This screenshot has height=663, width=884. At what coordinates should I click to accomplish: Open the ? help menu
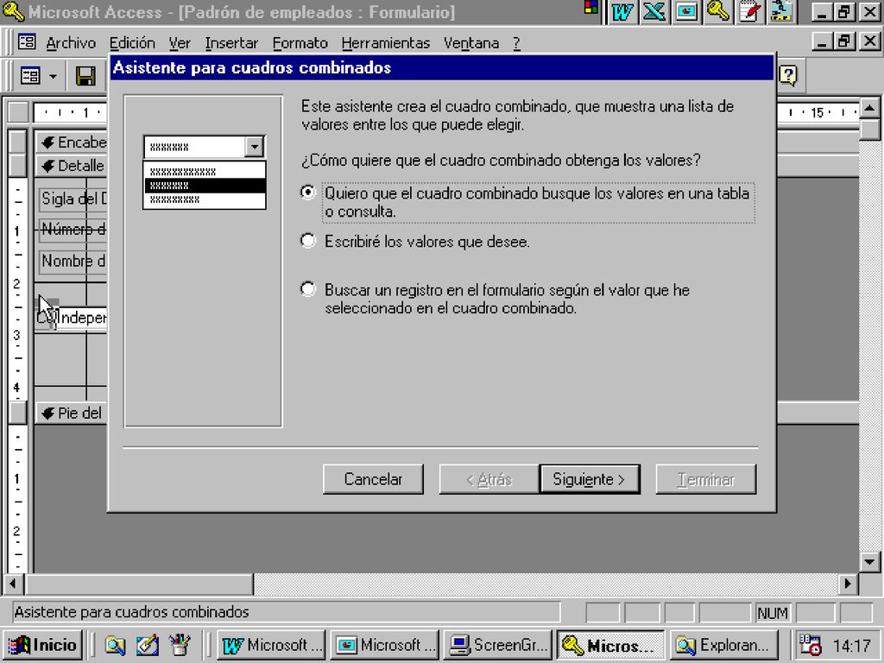tap(516, 43)
